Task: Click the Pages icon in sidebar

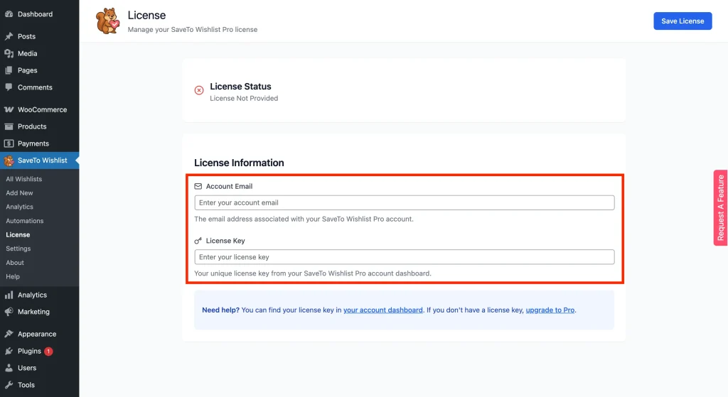Action: (x=9, y=70)
